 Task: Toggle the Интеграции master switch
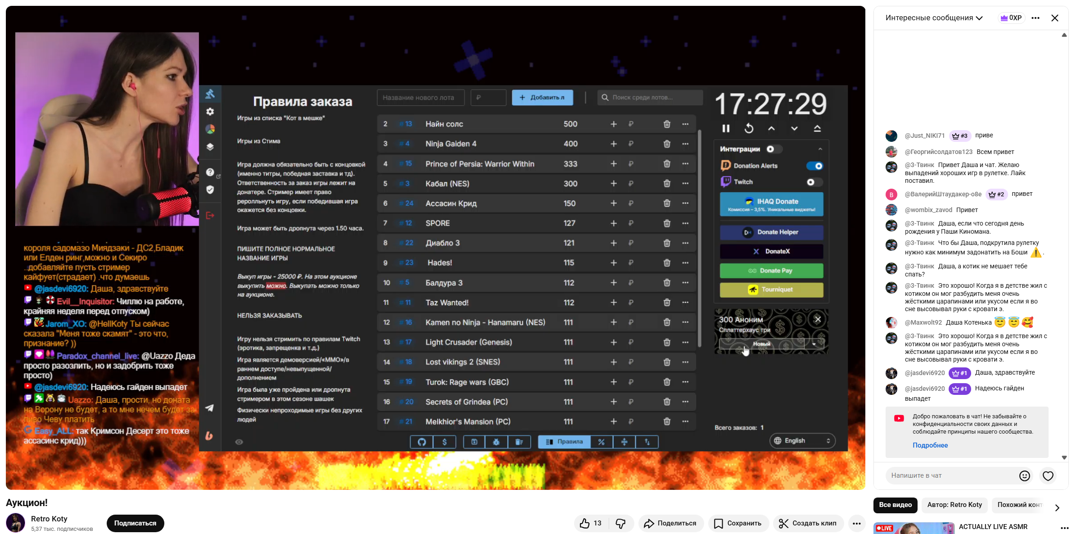coord(774,149)
